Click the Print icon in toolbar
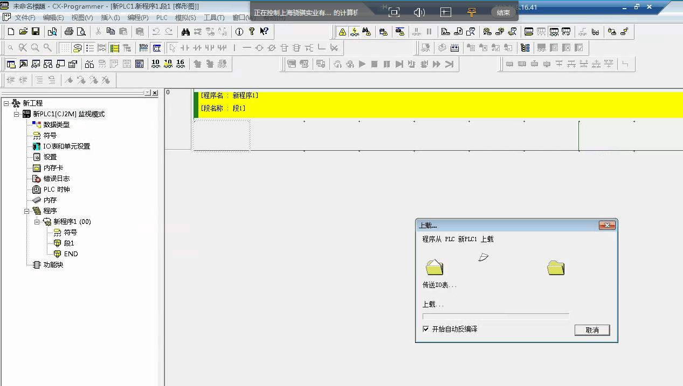Viewport: 683px width, 386px height. (x=68, y=32)
